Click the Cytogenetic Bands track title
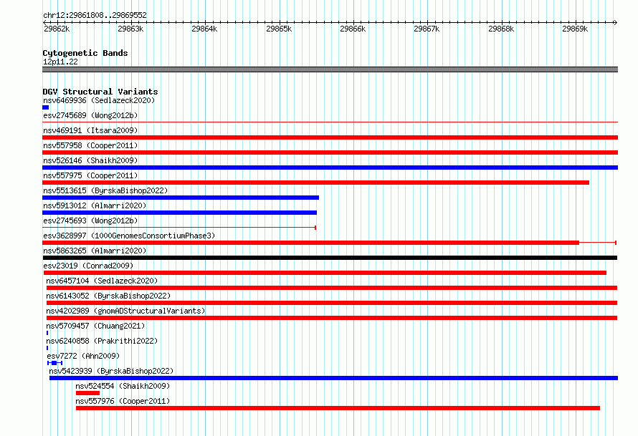This screenshot has width=638, height=436. pyautogui.click(x=85, y=53)
